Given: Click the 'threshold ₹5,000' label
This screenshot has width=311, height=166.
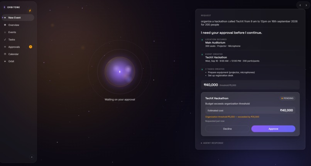Looking at the screenshot, I should point(228,86).
